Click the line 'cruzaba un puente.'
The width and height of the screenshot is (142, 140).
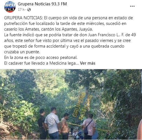click(22, 52)
